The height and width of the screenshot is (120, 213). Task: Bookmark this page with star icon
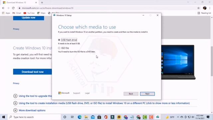tap(198, 8)
